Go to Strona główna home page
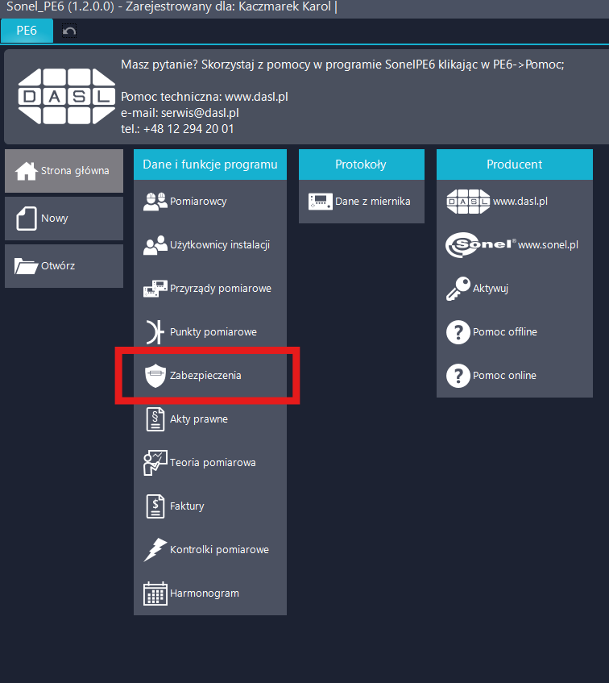 (64, 171)
